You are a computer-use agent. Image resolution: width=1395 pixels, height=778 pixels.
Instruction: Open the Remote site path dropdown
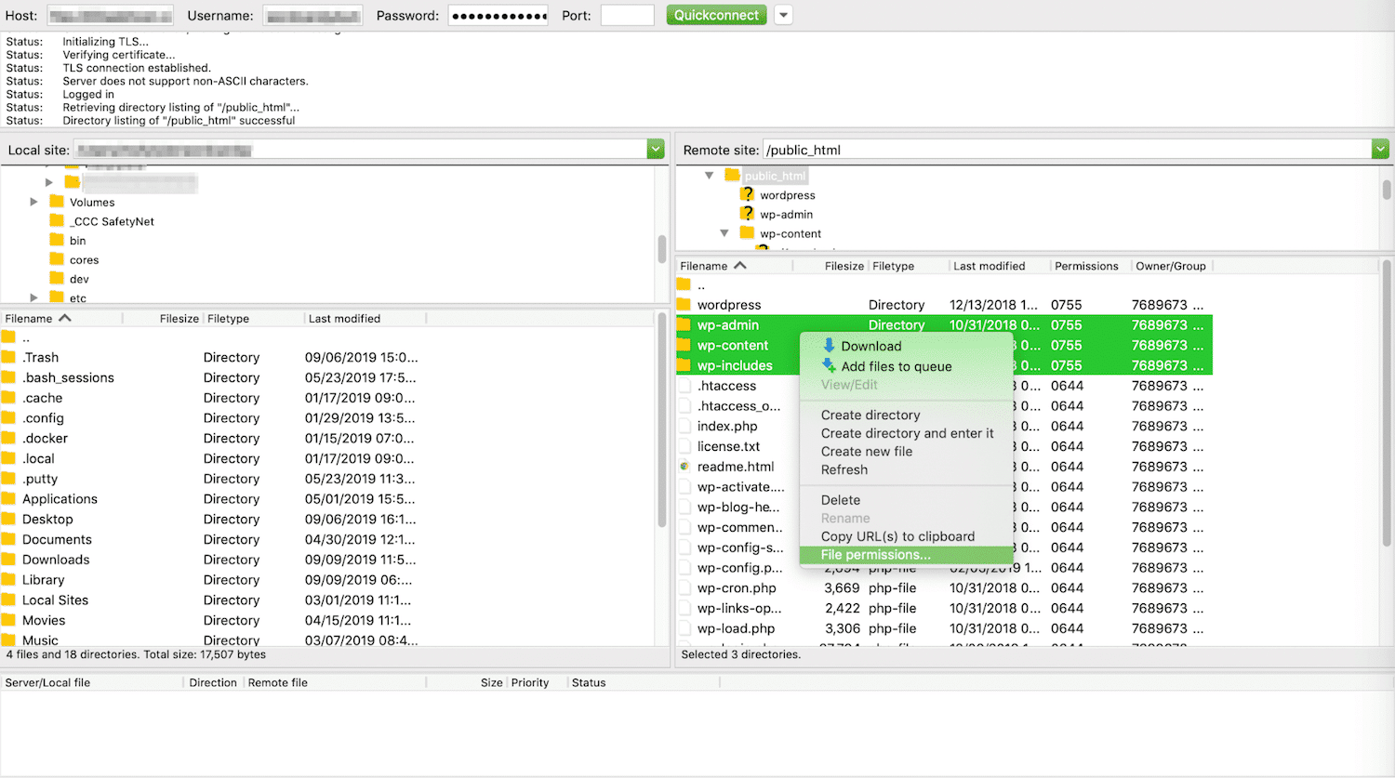point(1380,149)
